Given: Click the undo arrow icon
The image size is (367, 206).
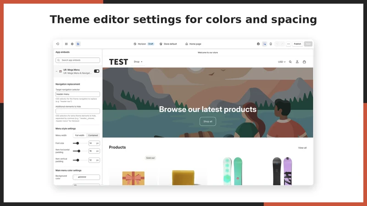Looking at the screenshot, I should click(x=277, y=44).
